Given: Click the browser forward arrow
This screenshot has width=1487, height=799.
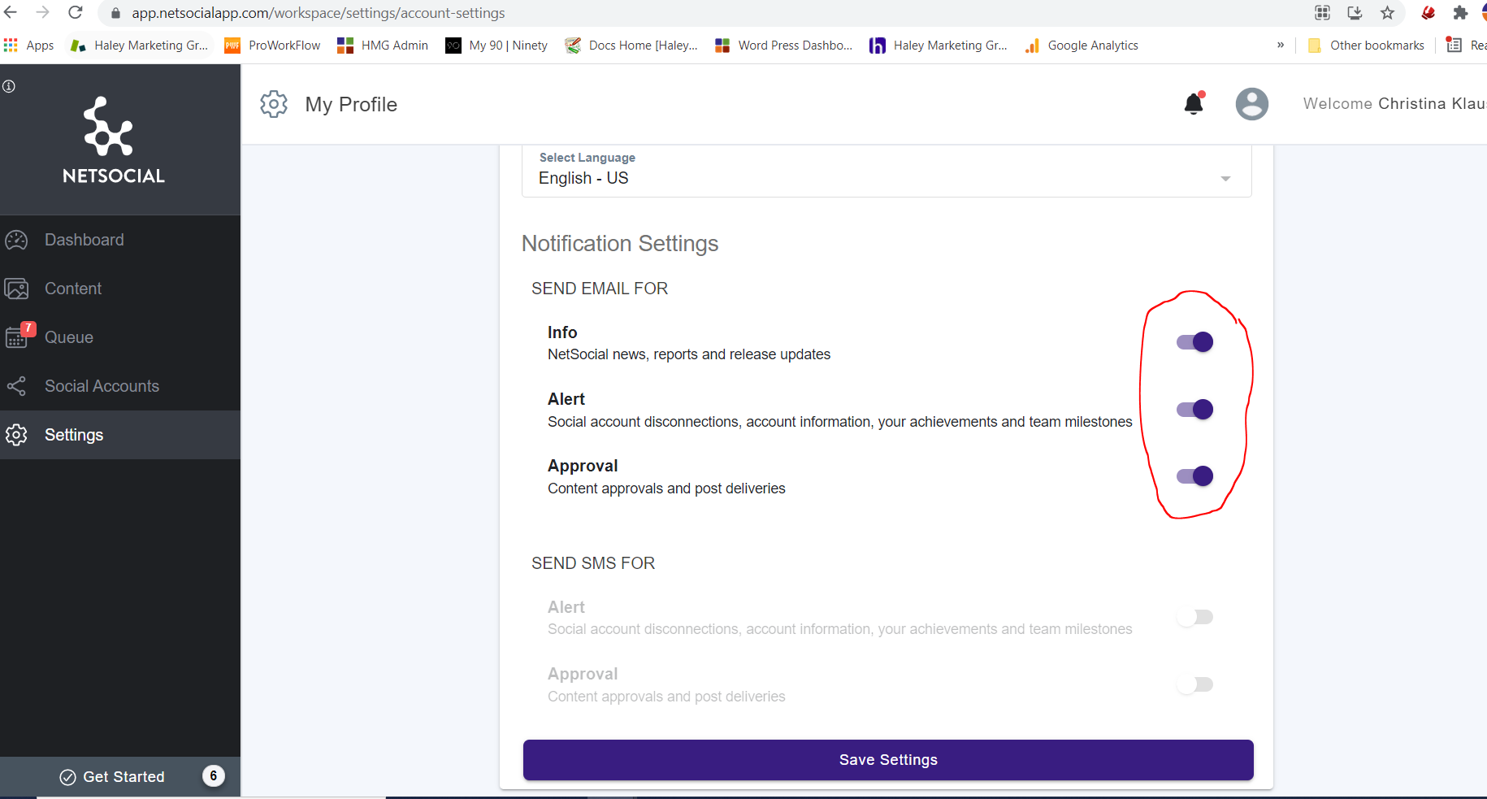Looking at the screenshot, I should 43,13.
